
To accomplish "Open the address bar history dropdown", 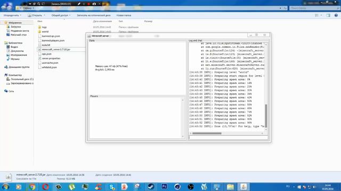I will (280, 8).
